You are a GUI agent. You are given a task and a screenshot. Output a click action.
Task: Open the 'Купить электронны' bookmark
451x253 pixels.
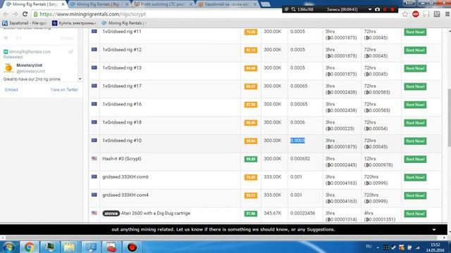[x=74, y=23]
